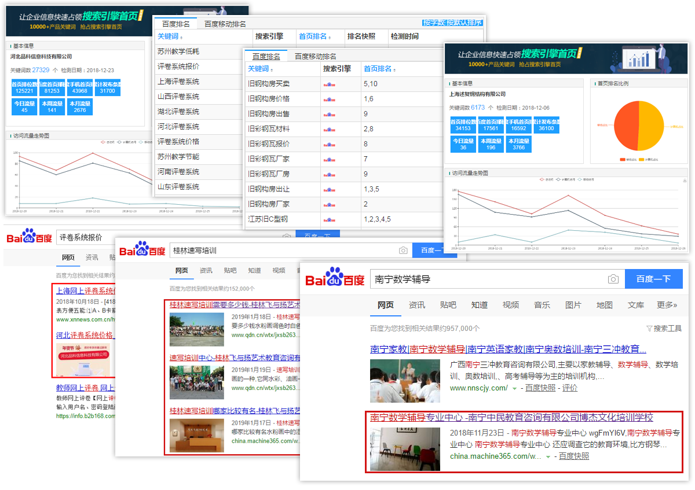Click the 今日流量 45 stat box
Image resolution: width=695 pixels, height=490 pixels.
point(24,106)
